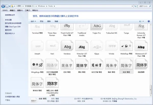153x105 pixels.
Task: Refresh the address bar location
Action: [135, 6]
